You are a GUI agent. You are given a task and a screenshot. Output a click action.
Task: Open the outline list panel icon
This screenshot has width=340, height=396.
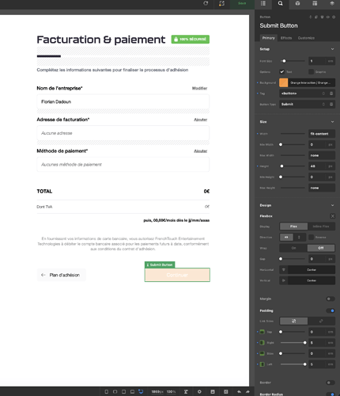point(263,3)
